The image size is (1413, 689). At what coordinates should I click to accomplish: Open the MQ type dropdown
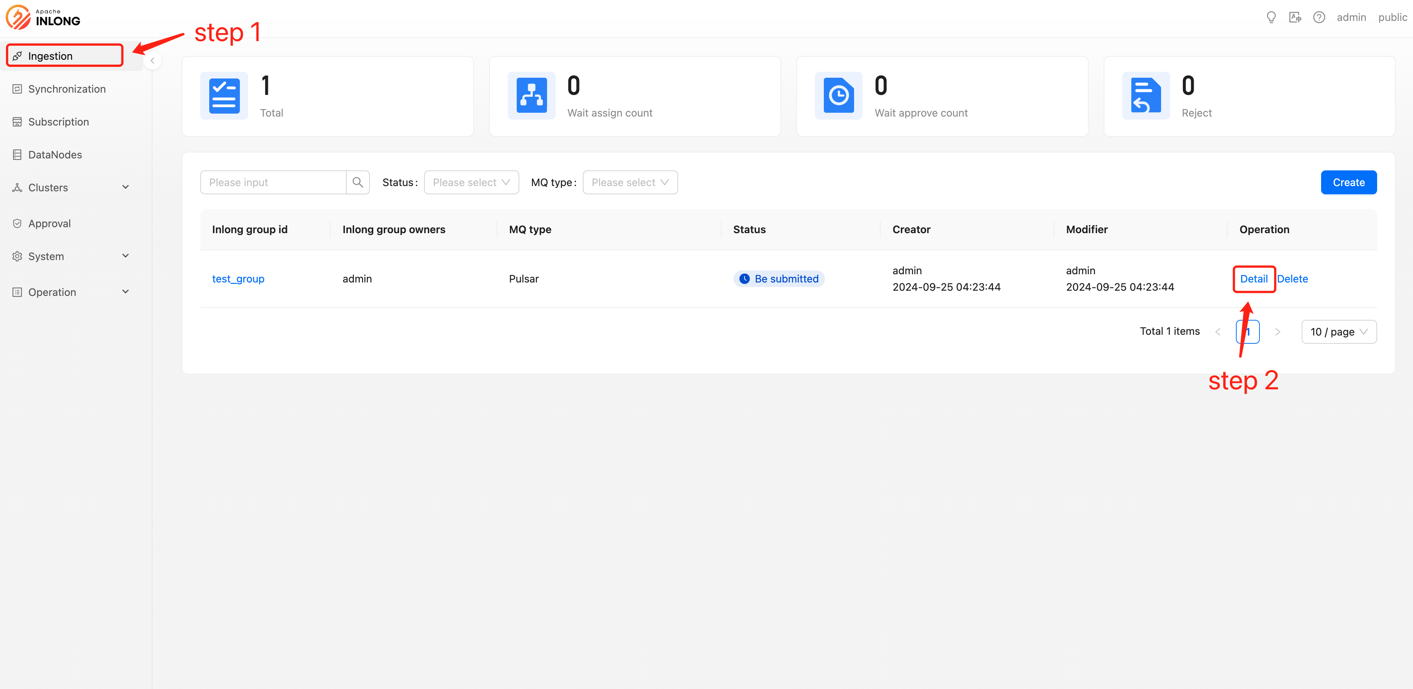pos(630,182)
